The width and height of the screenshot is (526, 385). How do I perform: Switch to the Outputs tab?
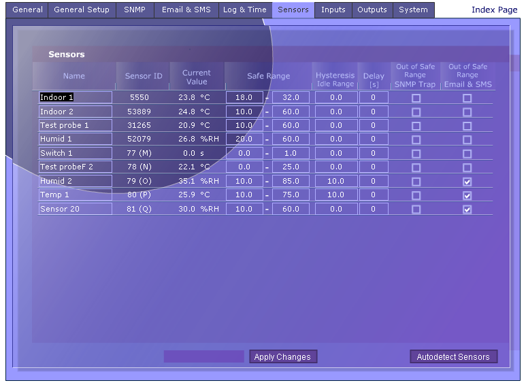click(x=372, y=10)
